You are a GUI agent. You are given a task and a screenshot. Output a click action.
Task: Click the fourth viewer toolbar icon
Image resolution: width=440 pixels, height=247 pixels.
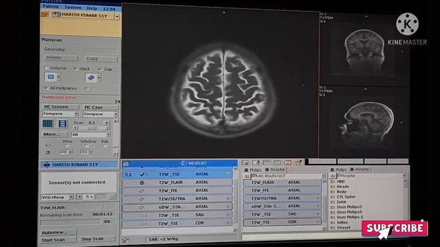[277, 163]
